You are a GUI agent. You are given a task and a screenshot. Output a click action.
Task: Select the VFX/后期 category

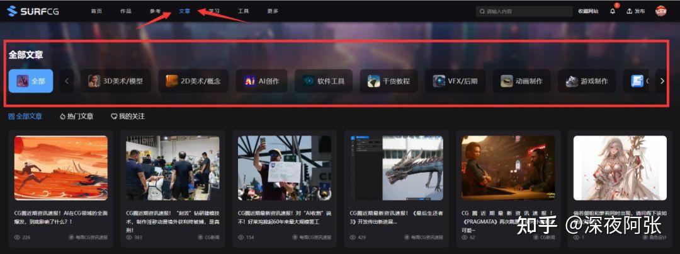pos(455,81)
